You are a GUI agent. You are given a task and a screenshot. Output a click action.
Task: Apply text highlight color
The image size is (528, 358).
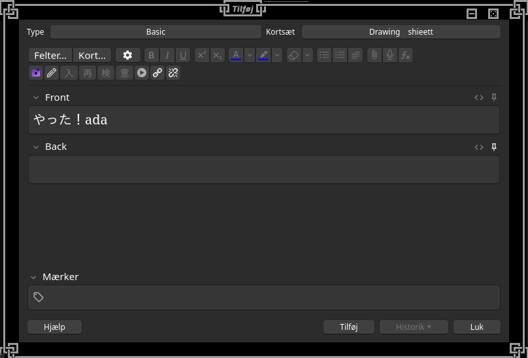click(263, 55)
